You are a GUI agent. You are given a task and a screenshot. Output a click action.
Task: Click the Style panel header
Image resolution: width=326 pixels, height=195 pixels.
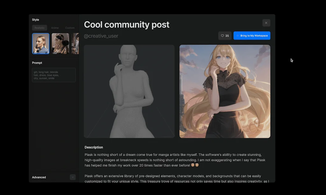(x=35, y=19)
